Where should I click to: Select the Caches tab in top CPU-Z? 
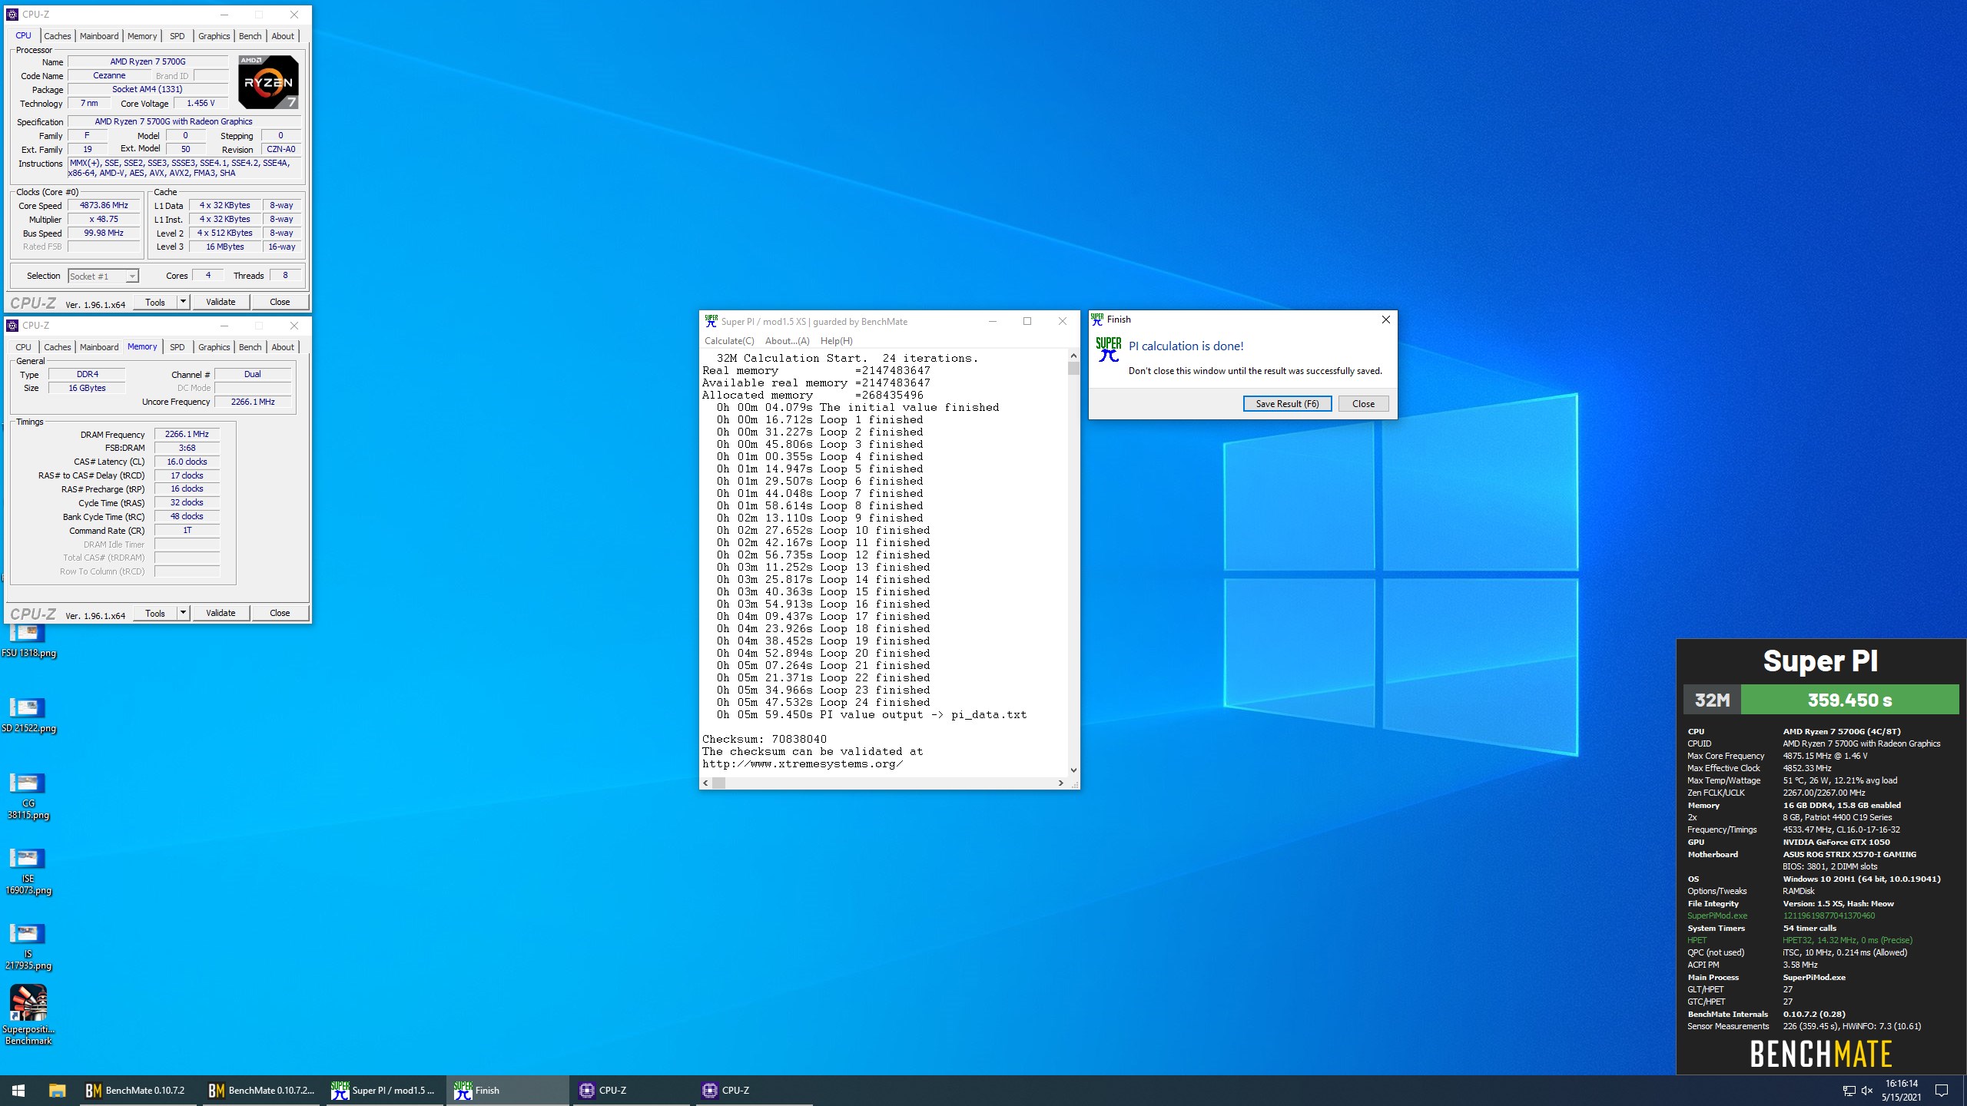[x=57, y=36]
